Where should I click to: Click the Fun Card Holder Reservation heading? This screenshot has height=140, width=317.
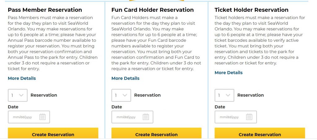pyautogui.click(x=153, y=10)
